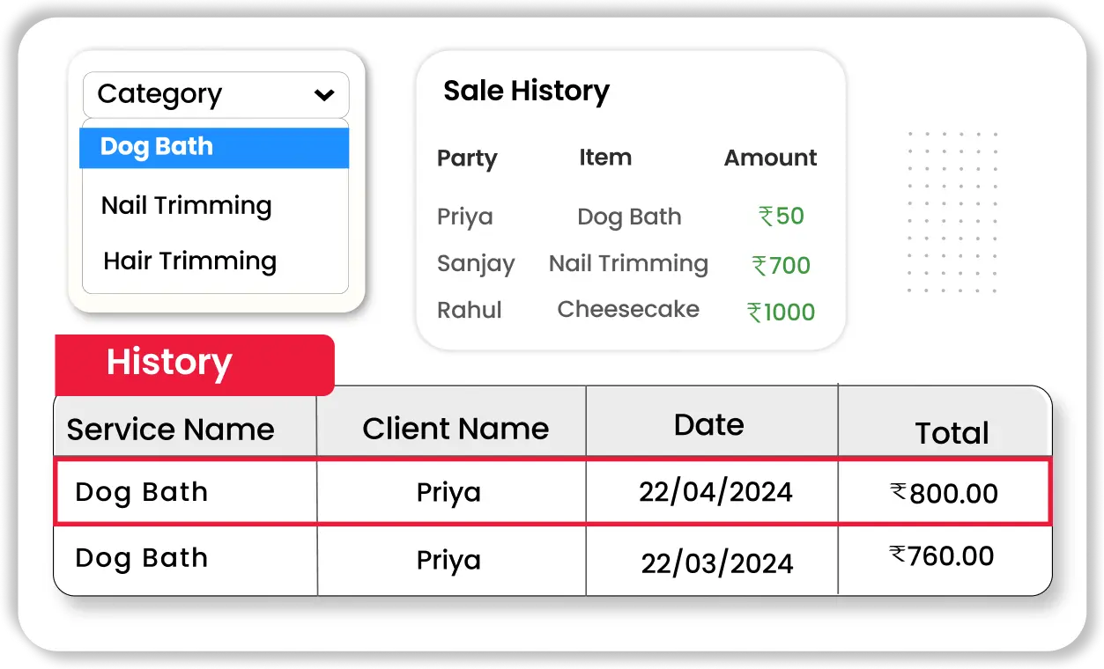This screenshot has width=1104, height=669.
Task: Click the ₹1000 amount for Rahul
Action: (x=781, y=312)
